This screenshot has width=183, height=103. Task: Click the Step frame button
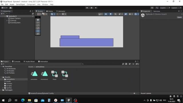click(x=96, y=8)
